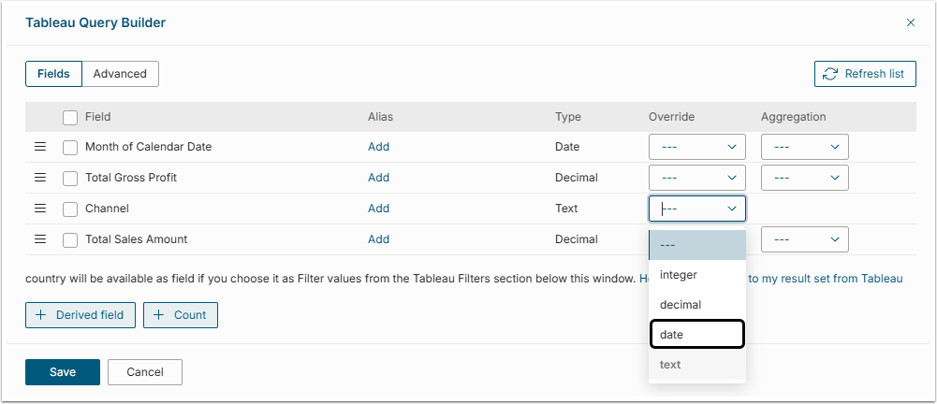This screenshot has width=937, height=404.
Task: Tick the Total Gross Profit checkbox
Action: (x=70, y=178)
